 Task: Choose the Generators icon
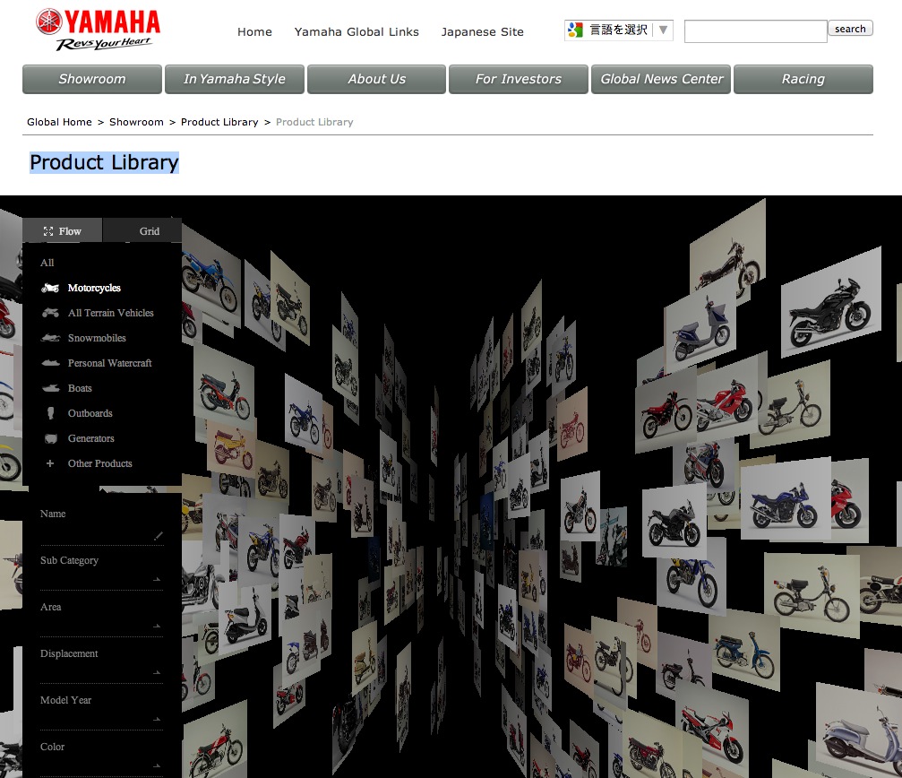50,438
